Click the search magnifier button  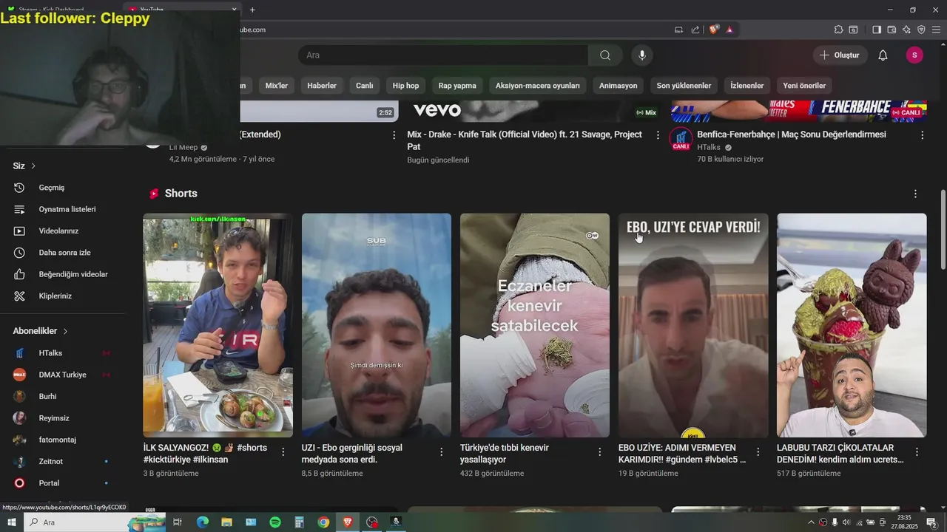605,55
